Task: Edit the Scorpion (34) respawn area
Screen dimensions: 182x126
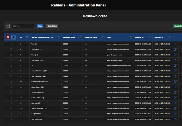Action: pyautogui.click(x=175, y=103)
